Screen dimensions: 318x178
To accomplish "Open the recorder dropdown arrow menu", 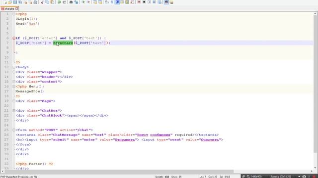I will [299, 177].
